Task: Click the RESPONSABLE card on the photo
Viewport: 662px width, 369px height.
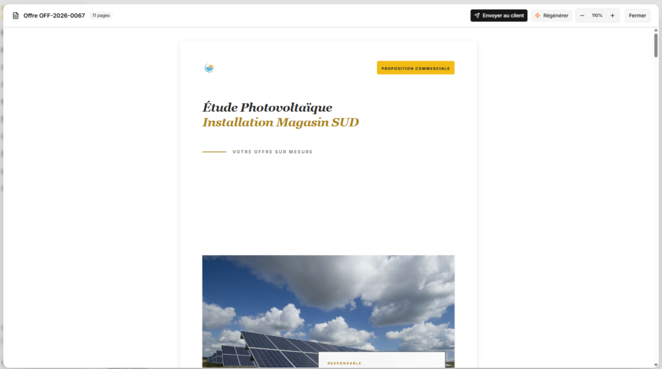Action: point(381,360)
